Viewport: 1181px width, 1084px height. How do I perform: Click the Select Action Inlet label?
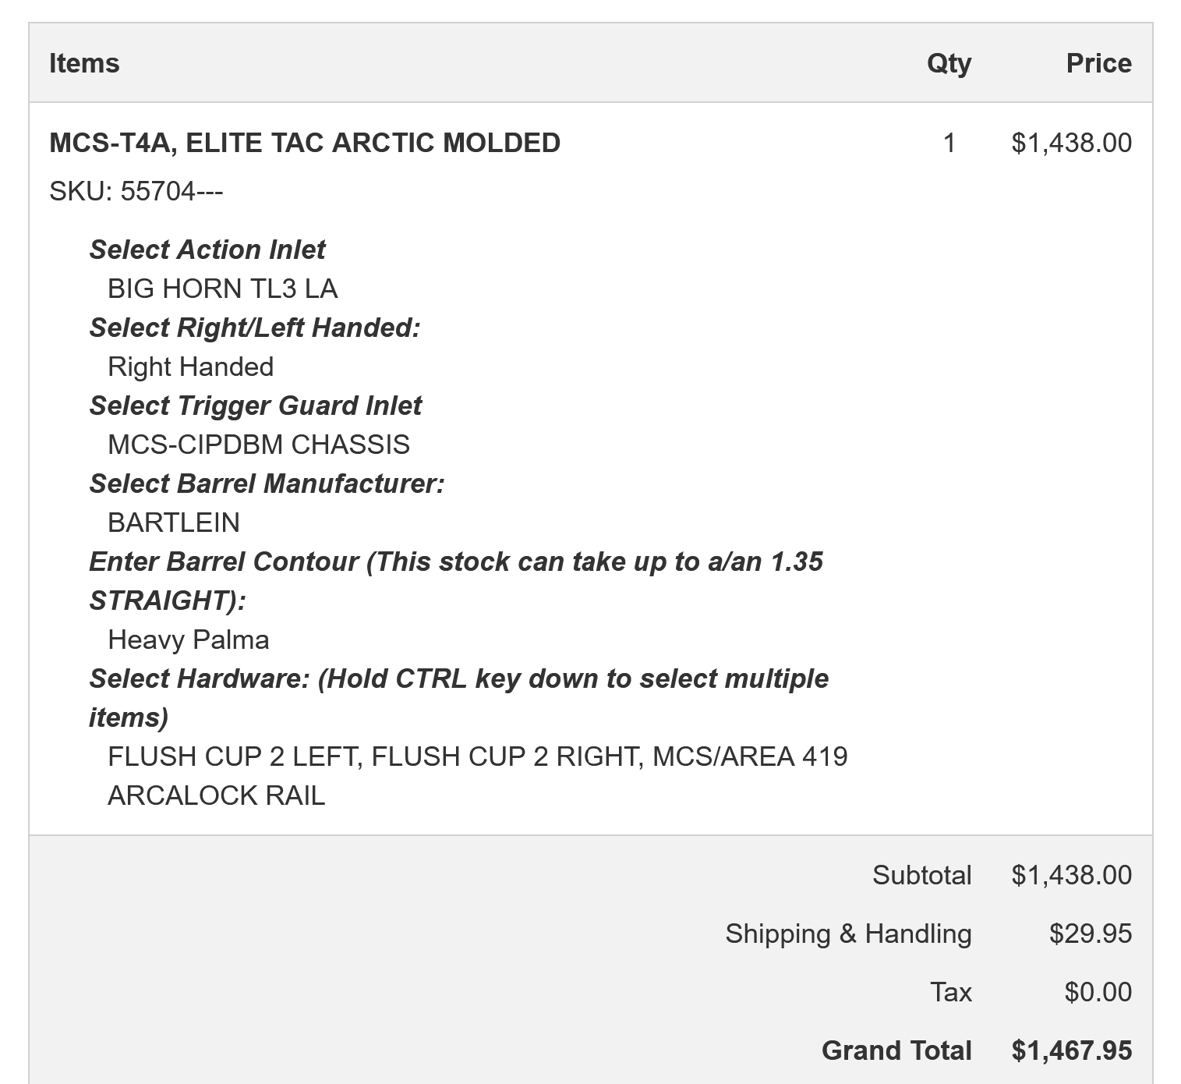(207, 250)
